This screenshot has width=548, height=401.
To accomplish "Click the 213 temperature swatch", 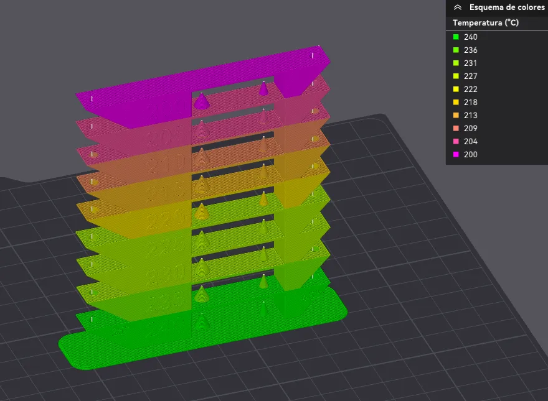I will pyautogui.click(x=455, y=115).
